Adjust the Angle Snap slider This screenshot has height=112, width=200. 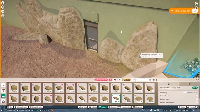tap(190, 92)
